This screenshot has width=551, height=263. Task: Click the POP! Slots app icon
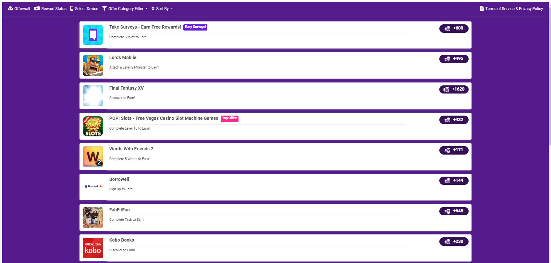coord(93,126)
